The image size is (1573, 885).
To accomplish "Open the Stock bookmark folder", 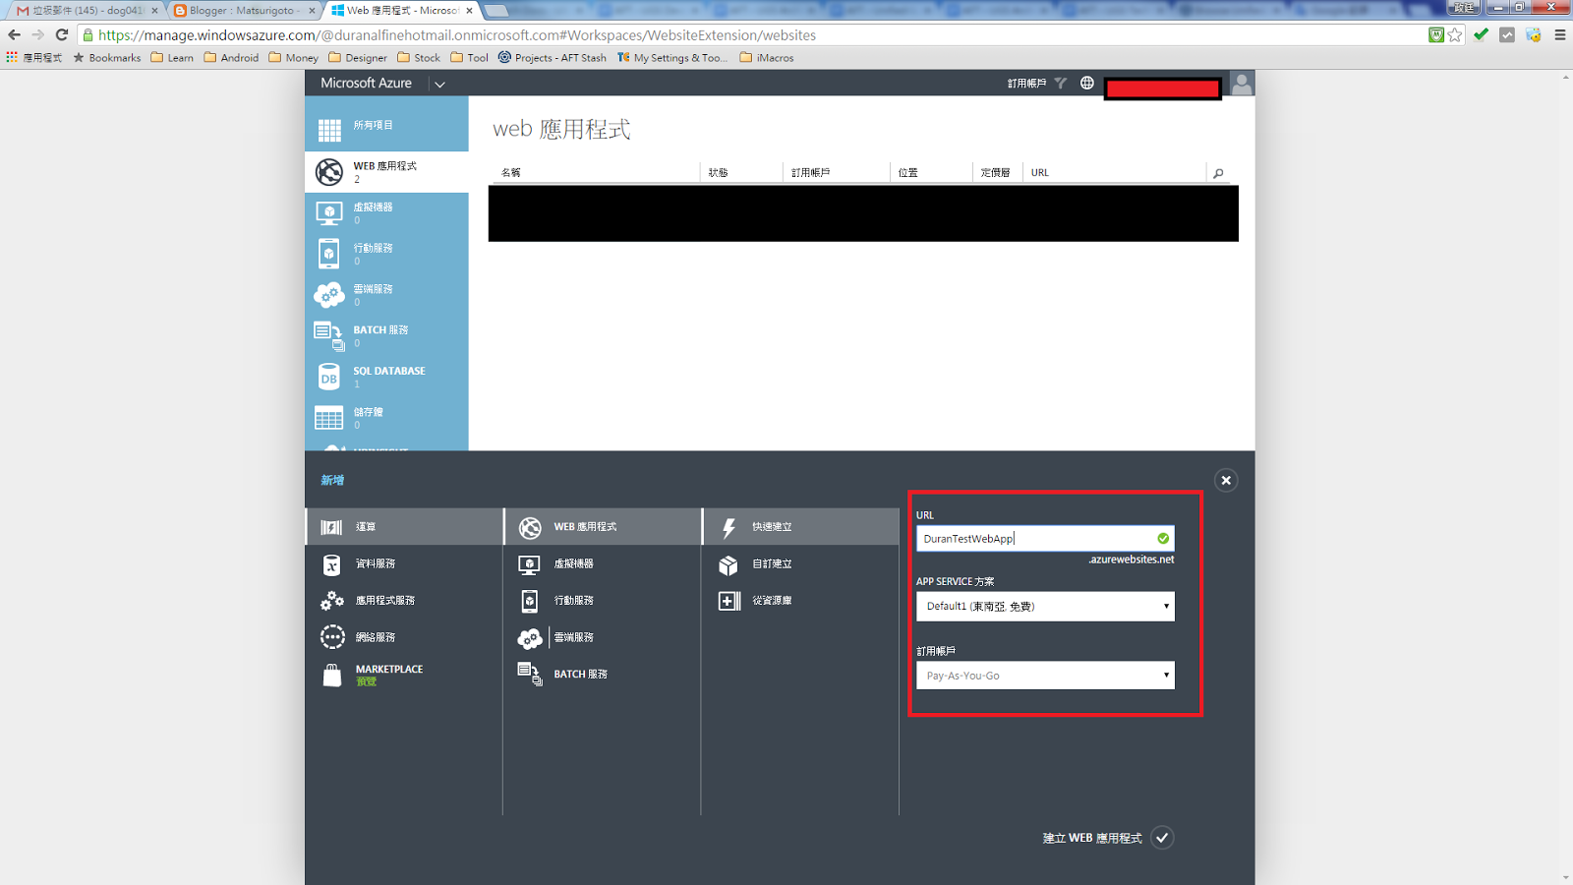I will point(419,58).
